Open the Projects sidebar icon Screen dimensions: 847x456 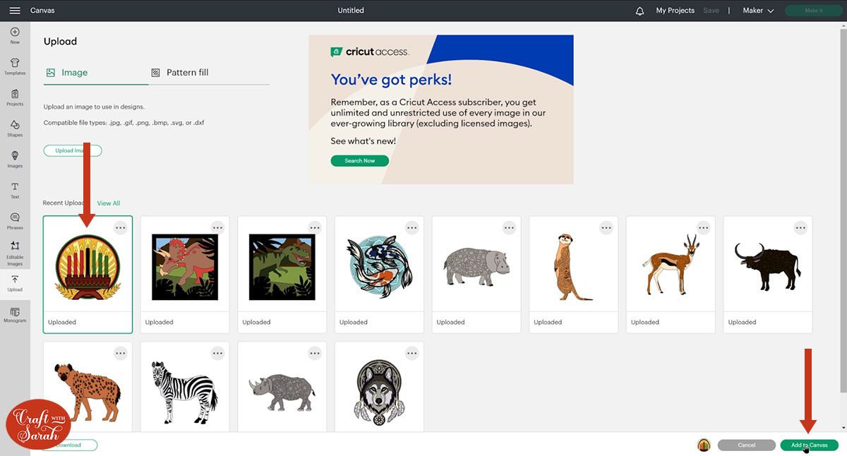click(15, 97)
